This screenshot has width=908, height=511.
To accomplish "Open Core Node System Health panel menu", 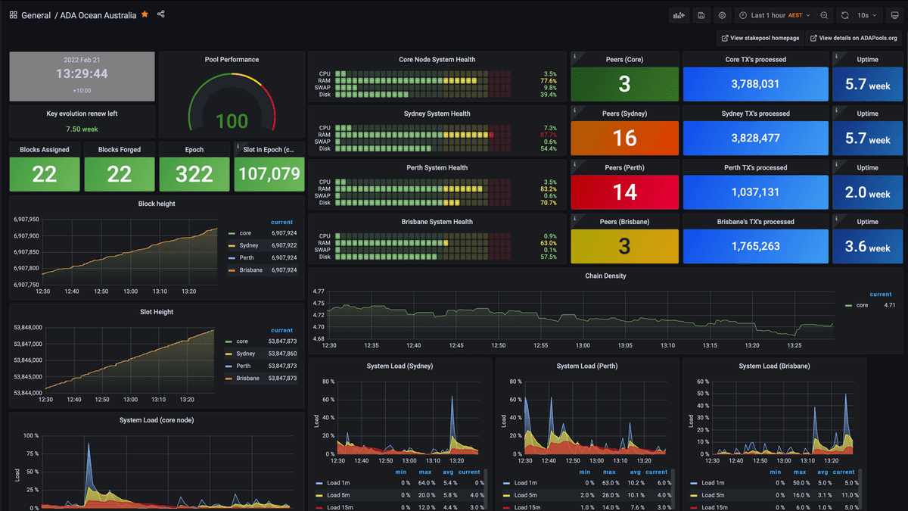I will click(437, 59).
